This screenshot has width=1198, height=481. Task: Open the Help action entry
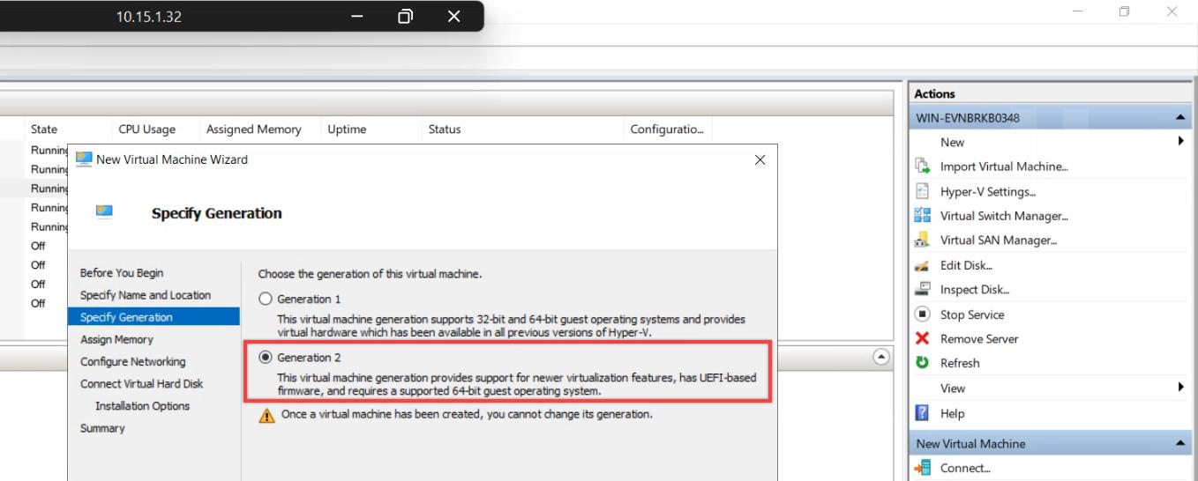[x=952, y=413]
